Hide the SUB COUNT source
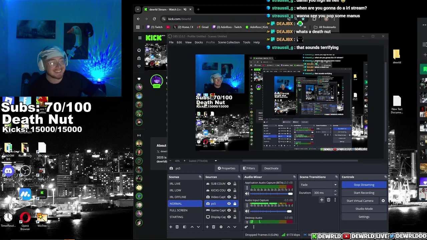The image size is (427, 240). click(x=229, y=184)
